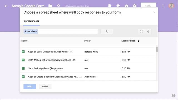
Task: Click the file list scrollbar
Action: 157,49
